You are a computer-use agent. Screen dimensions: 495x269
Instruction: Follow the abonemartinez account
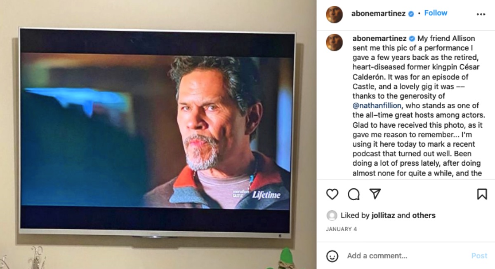pos(436,13)
